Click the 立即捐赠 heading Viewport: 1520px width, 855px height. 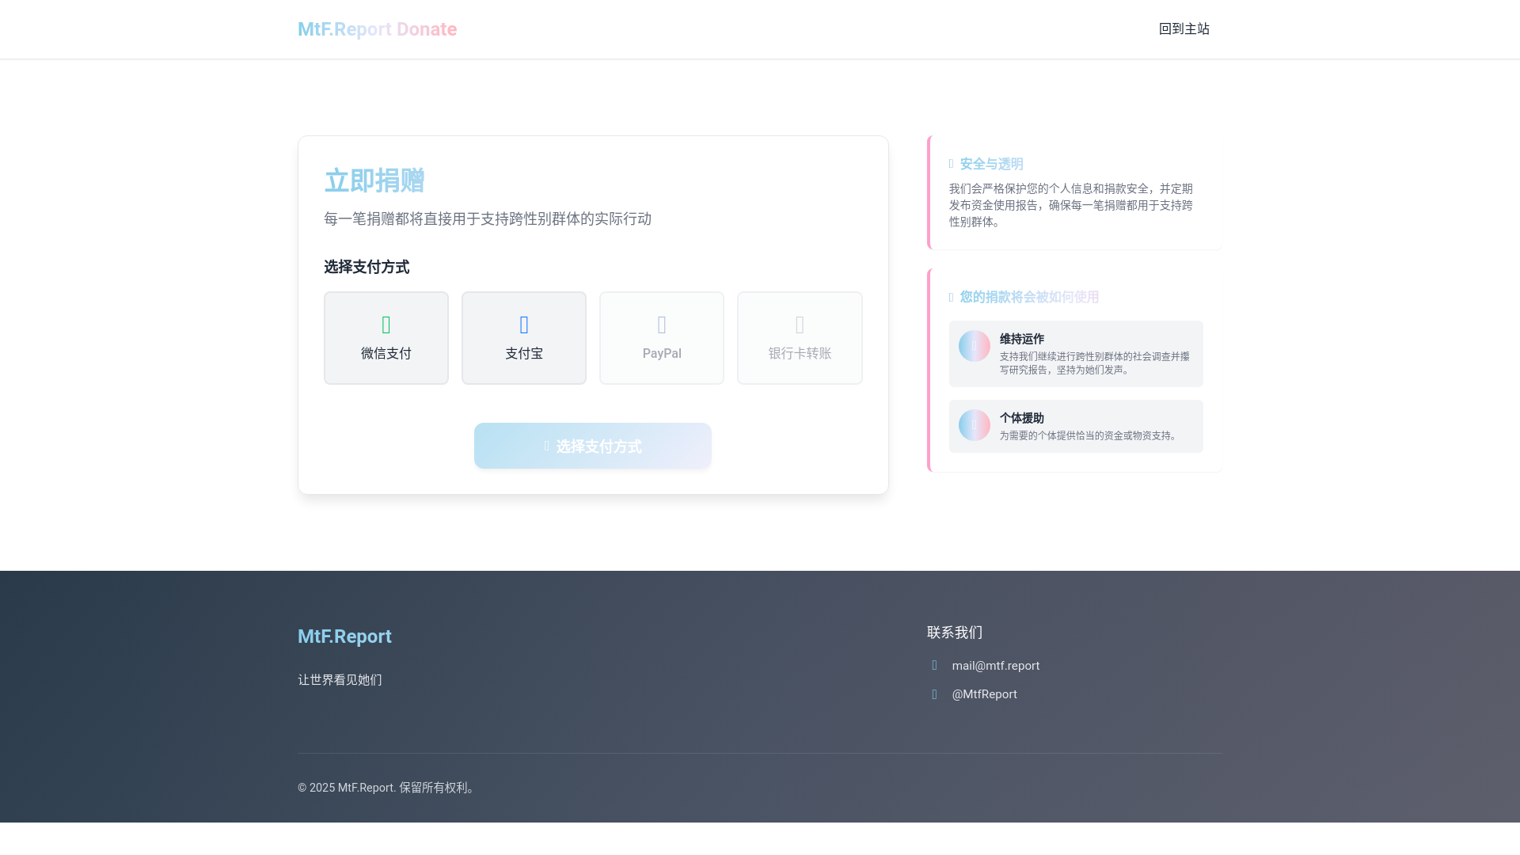(x=374, y=180)
